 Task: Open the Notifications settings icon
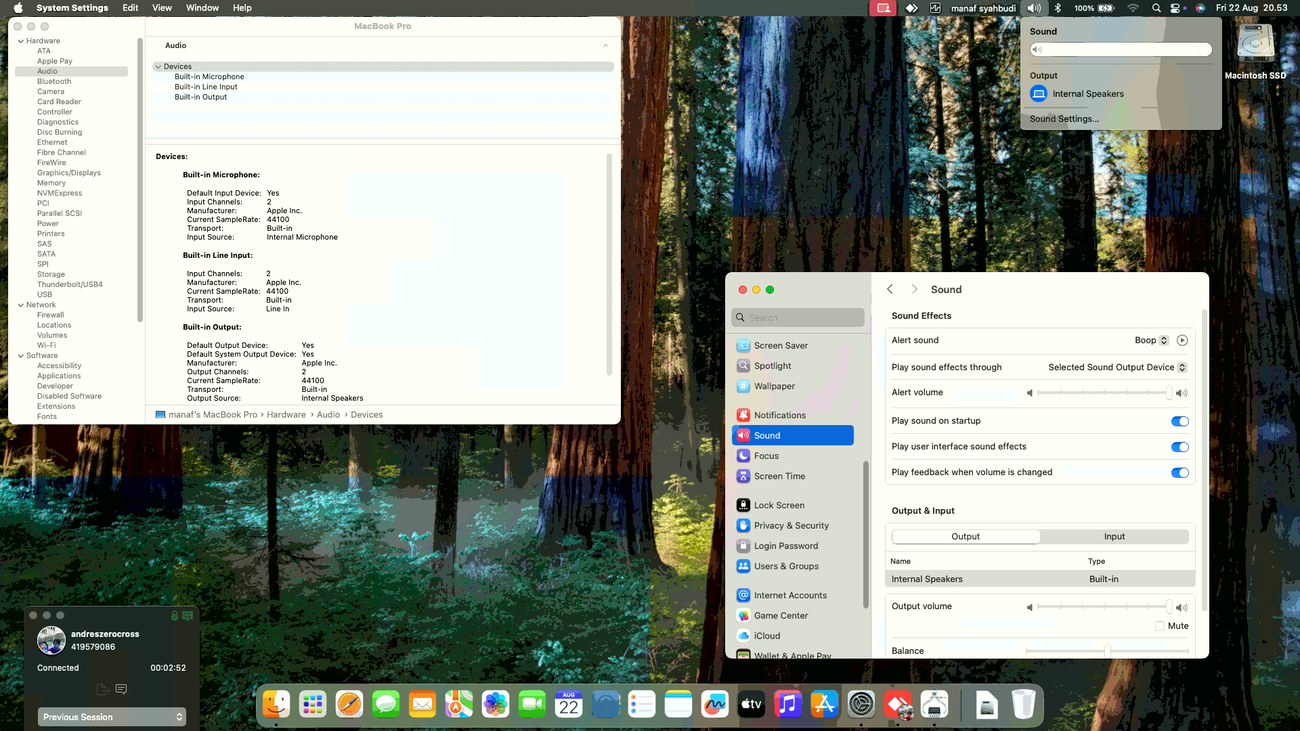pos(743,415)
